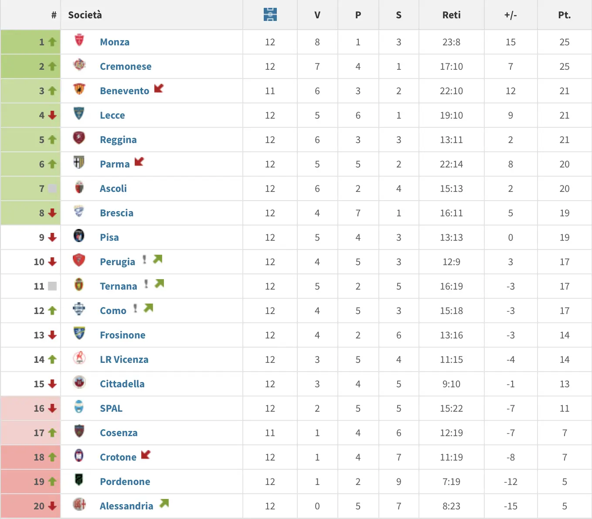Click the Lecce club crest
The width and height of the screenshot is (592, 519).
(79, 114)
